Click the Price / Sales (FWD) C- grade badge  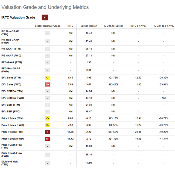coord(48,125)
